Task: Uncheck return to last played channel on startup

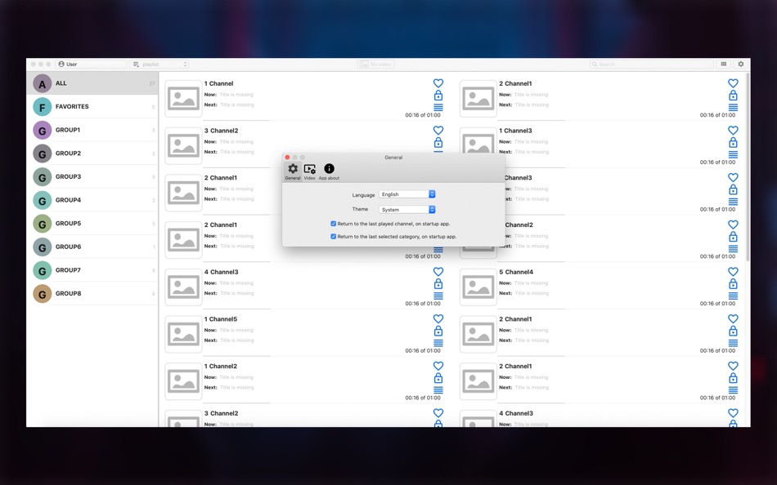Action: click(333, 223)
